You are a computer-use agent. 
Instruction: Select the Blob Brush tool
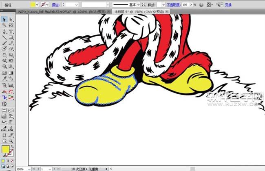tap(4, 49)
